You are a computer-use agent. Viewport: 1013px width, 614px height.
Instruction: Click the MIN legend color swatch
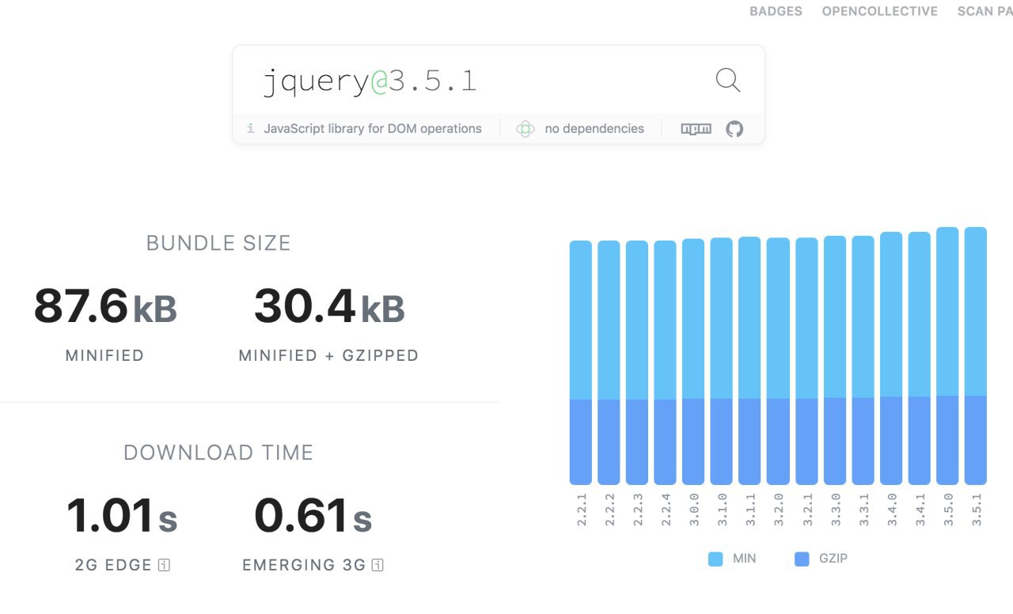coord(715,559)
